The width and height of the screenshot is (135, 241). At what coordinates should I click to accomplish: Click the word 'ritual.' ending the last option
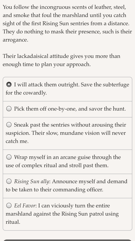coord(13,222)
